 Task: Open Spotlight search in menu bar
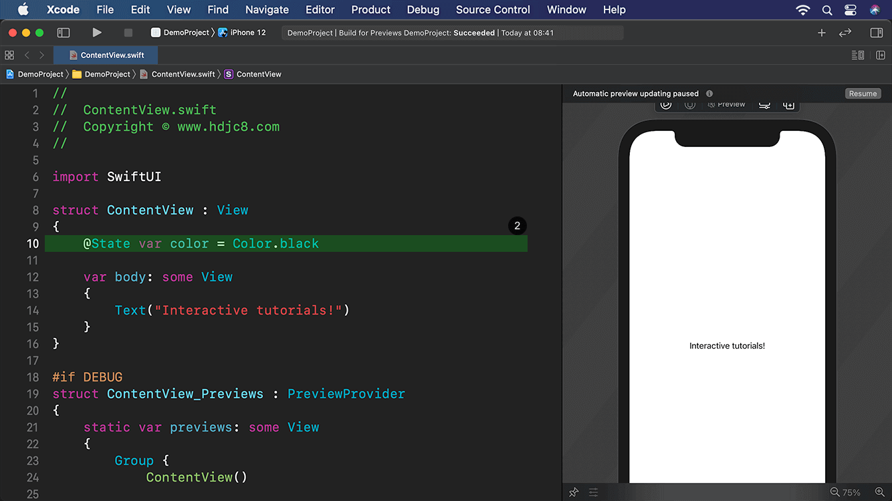pos(827,9)
